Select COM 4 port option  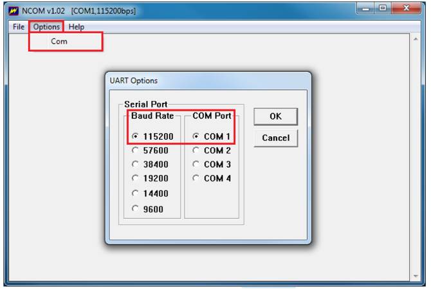(x=196, y=178)
